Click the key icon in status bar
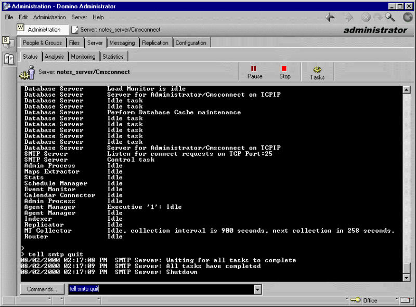 355,300
